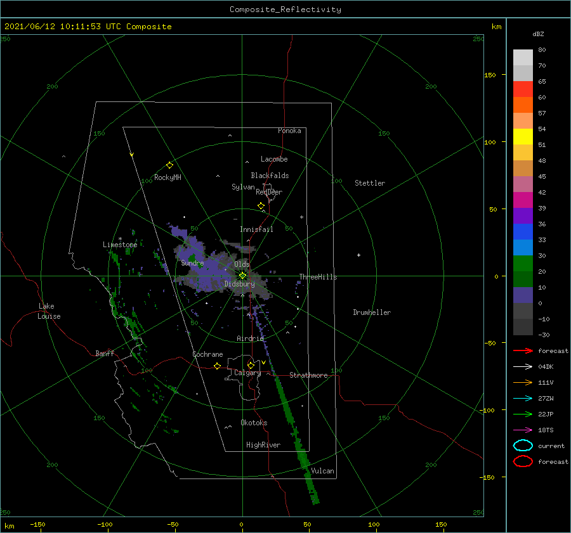Click the Olds label

[x=242, y=264]
